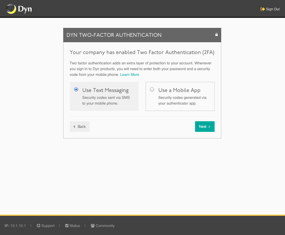
Task: Select the Use a Mobile App radio button
Action: tap(152, 89)
